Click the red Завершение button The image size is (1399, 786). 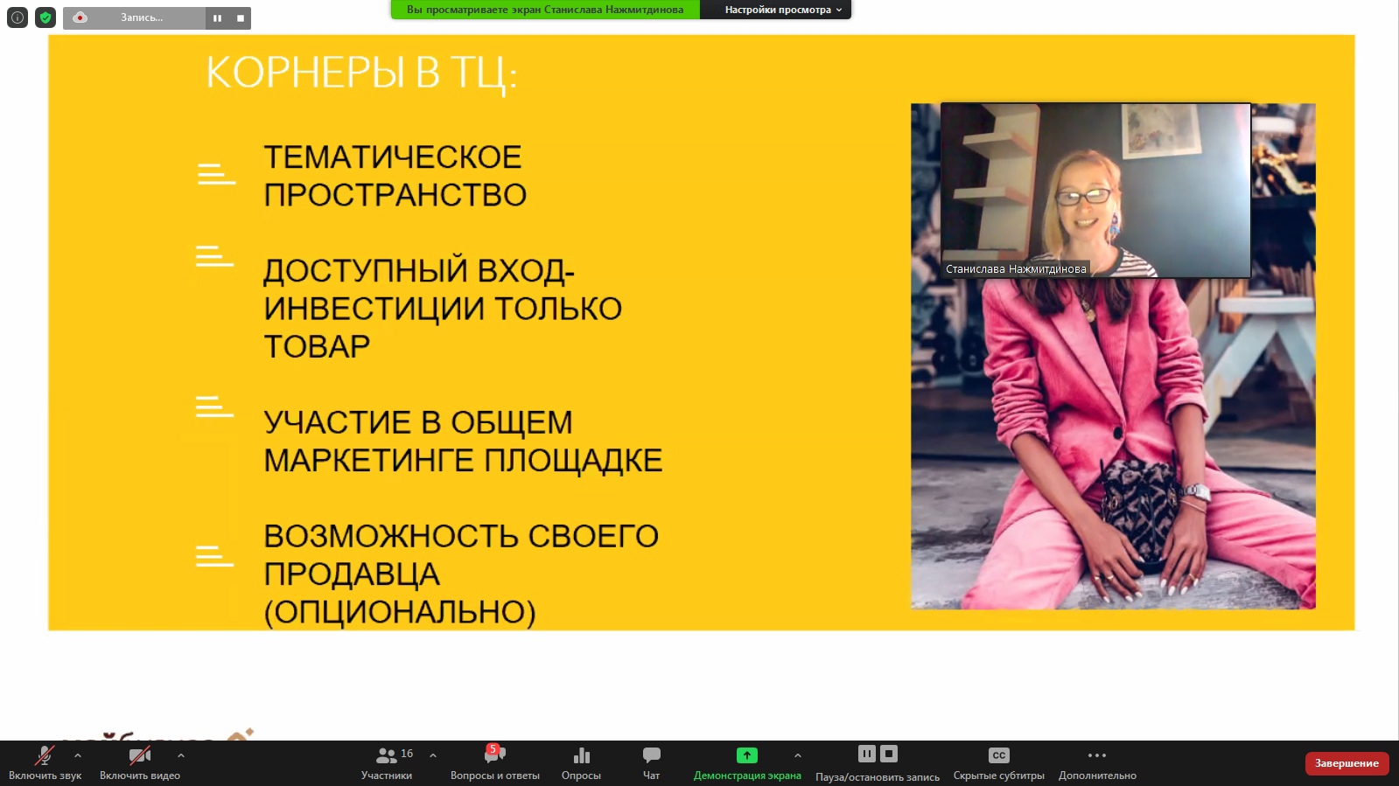pyautogui.click(x=1347, y=763)
